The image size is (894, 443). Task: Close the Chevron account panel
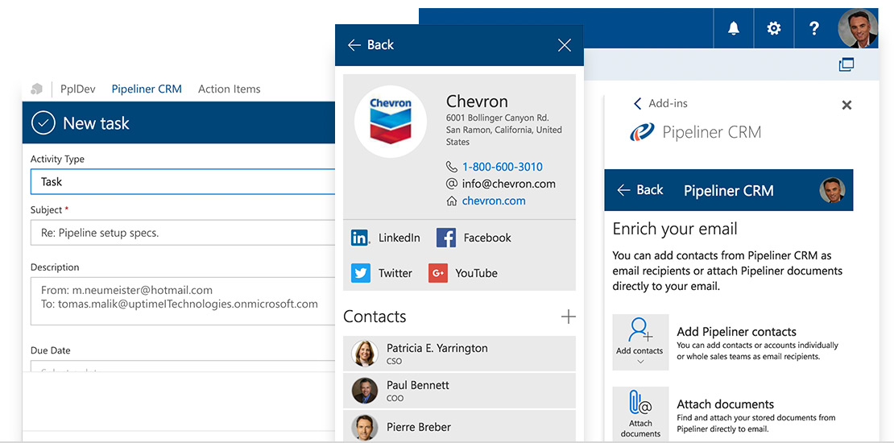coord(564,45)
